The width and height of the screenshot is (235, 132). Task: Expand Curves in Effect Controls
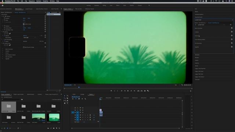click(x=3, y=53)
